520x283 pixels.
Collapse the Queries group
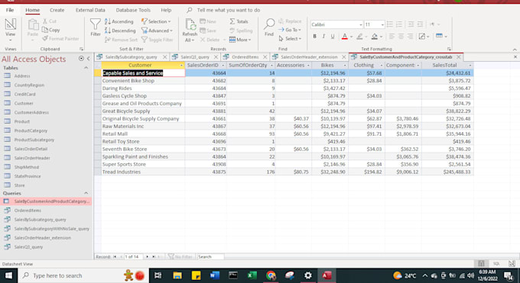pos(86,193)
